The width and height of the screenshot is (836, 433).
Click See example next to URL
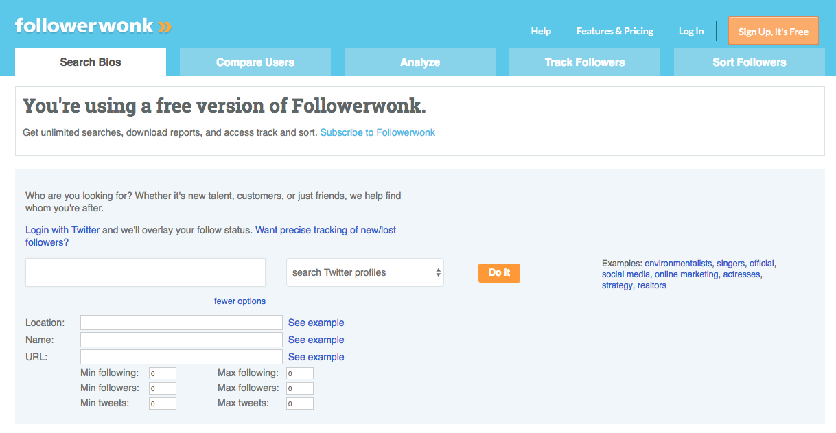[316, 357]
